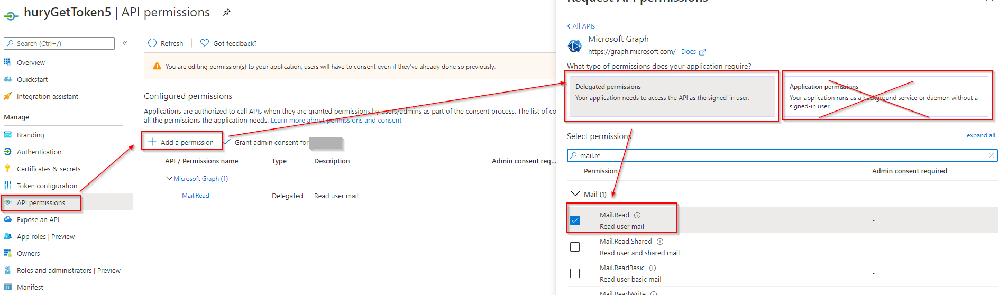Click the Type column header

click(279, 161)
